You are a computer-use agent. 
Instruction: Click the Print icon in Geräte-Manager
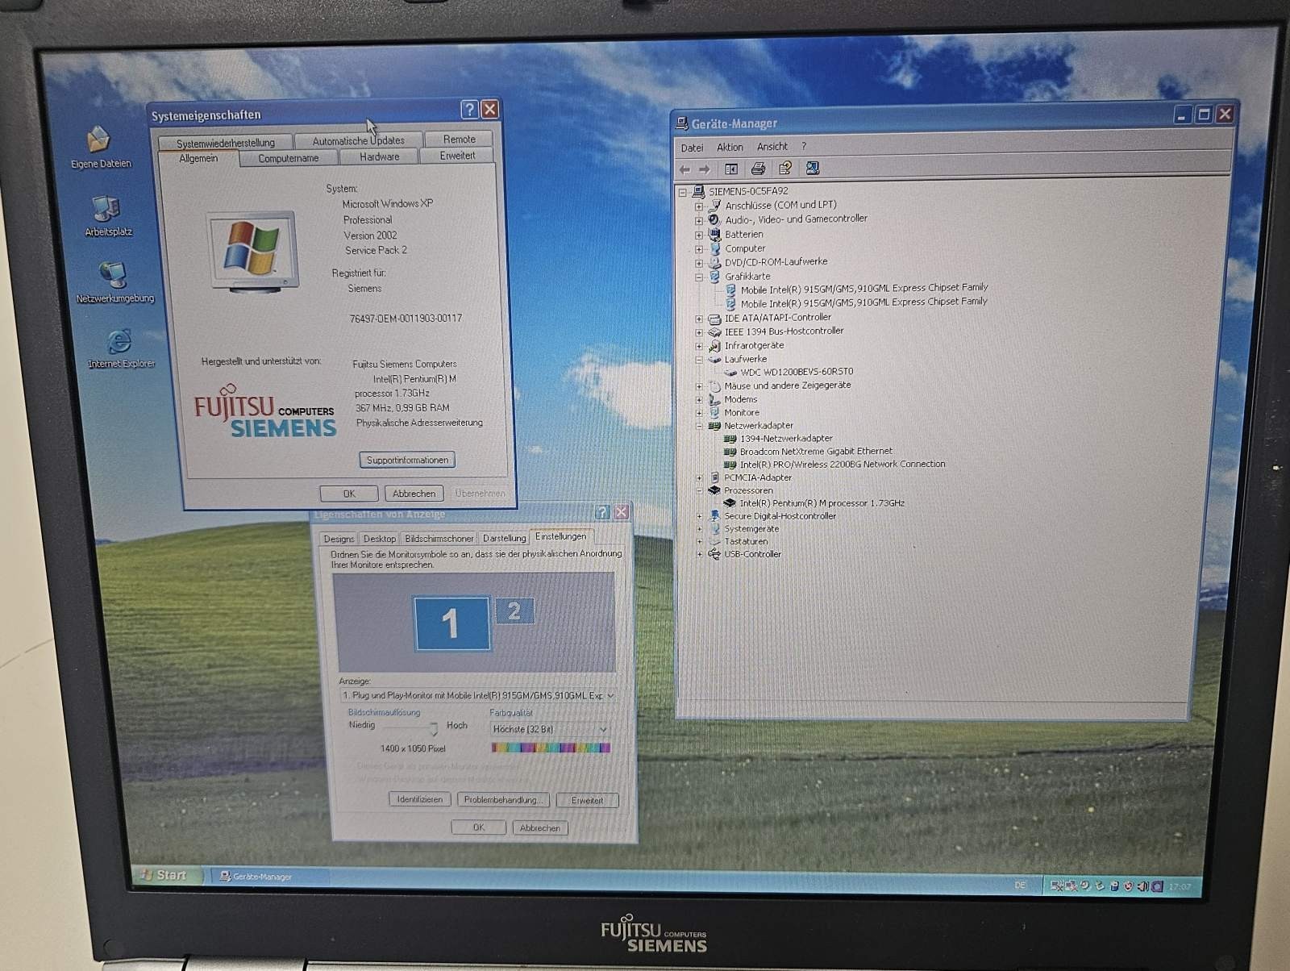pyautogui.click(x=758, y=169)
